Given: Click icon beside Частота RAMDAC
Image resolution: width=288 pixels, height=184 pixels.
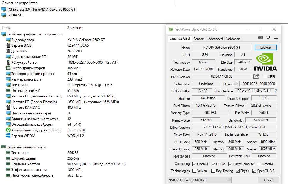Looking at the screenshot, I should coord(8,108).
